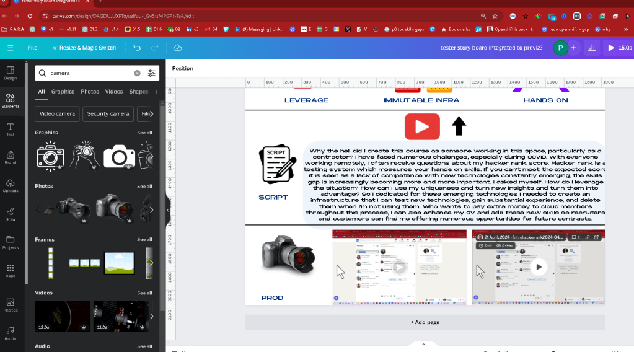Open the Uploads sidebar panel

[11, 186]
